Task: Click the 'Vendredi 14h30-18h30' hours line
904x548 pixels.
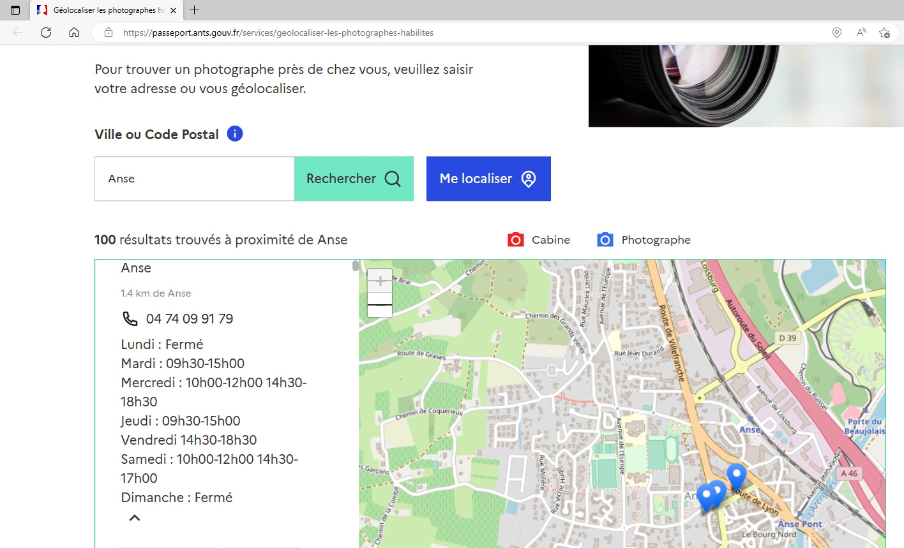Action: click(189, 440)
